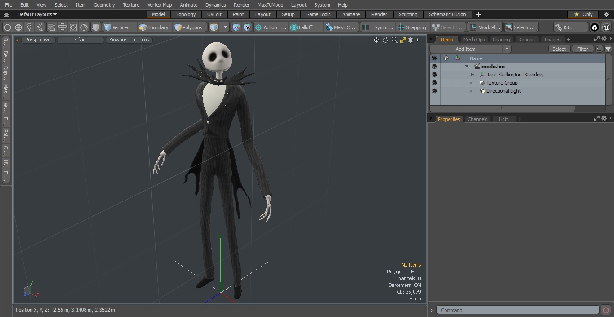Click Properties panel settings gear icon
Image resolution: width=614 pixels, height=317 pixels.
pyautogui.click(x=604, y=119)
